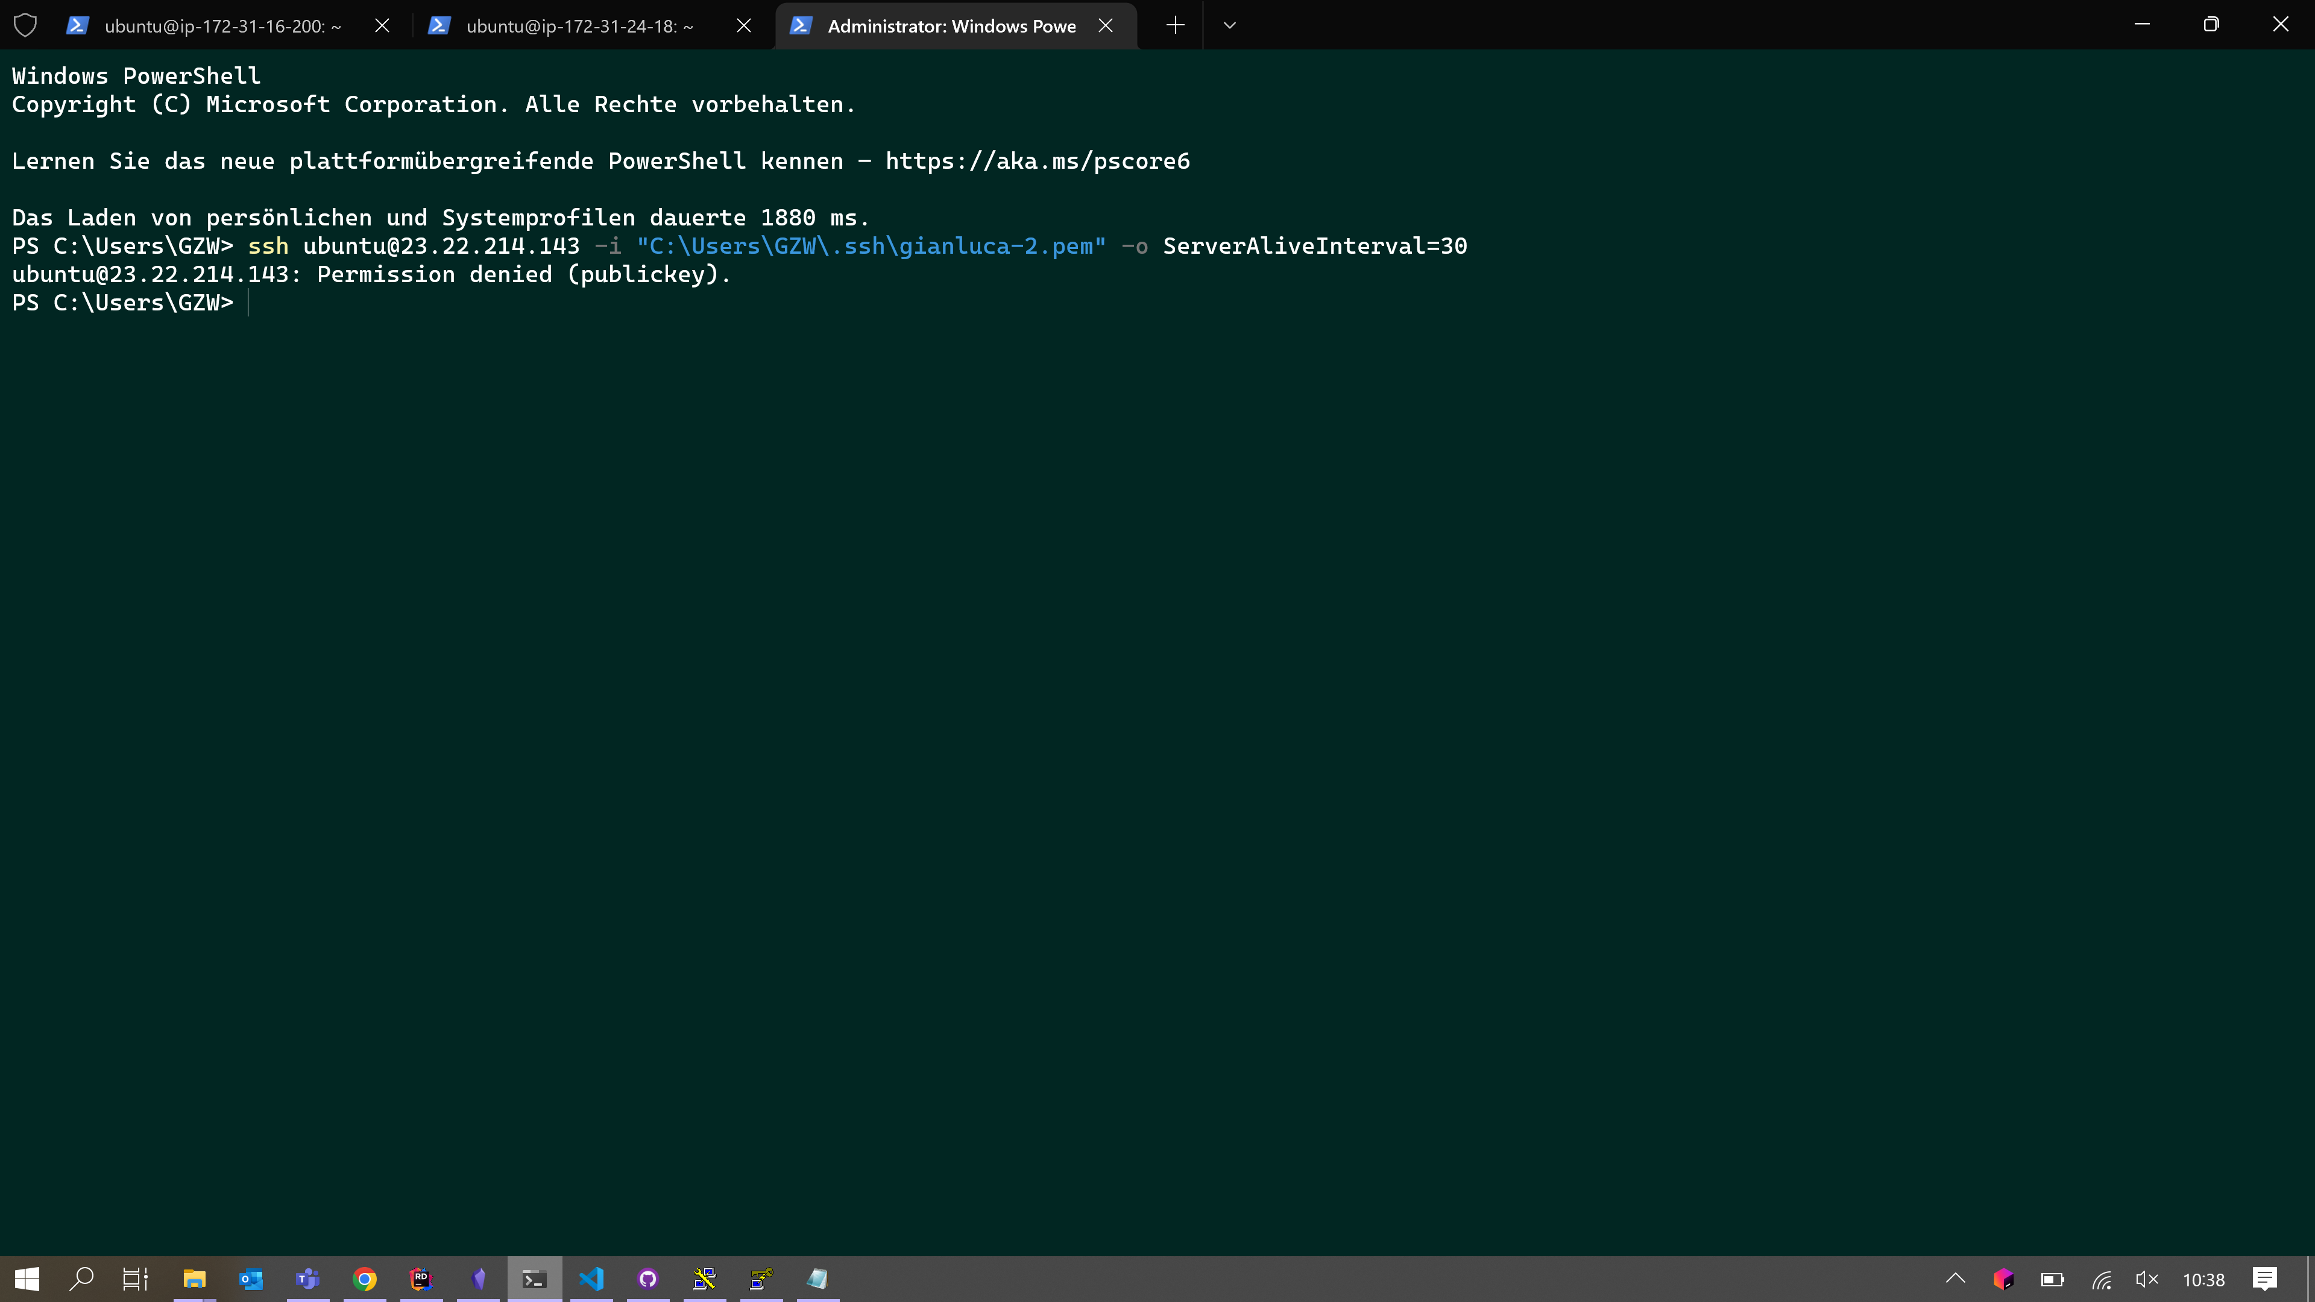
Task: Launch the PuTTY taskbar icon
Action: pos(705,1278)
